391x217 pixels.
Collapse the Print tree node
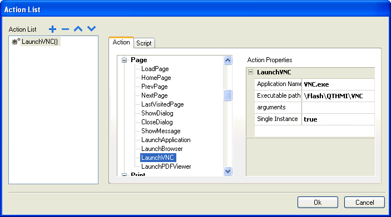coord(124,175)
